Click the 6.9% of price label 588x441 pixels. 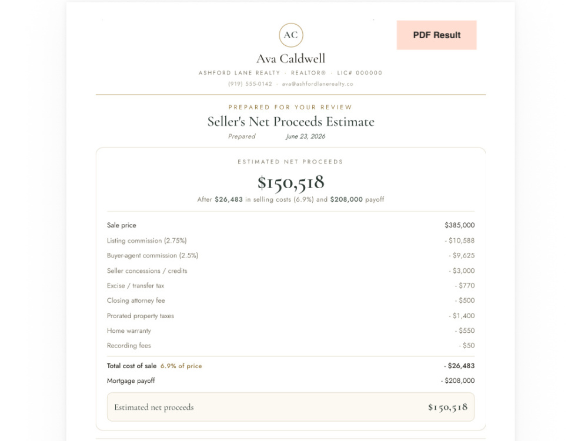point(181,366)
